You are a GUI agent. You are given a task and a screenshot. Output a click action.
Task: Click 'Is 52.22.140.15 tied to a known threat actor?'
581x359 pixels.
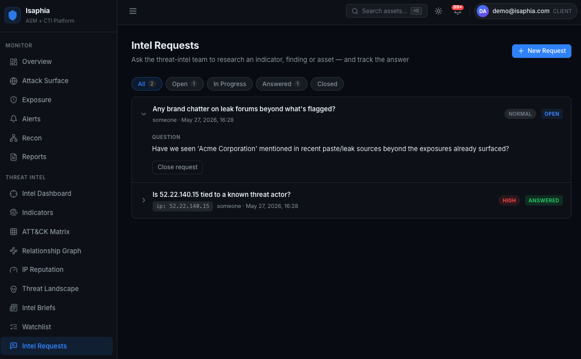tap(222, 194)
